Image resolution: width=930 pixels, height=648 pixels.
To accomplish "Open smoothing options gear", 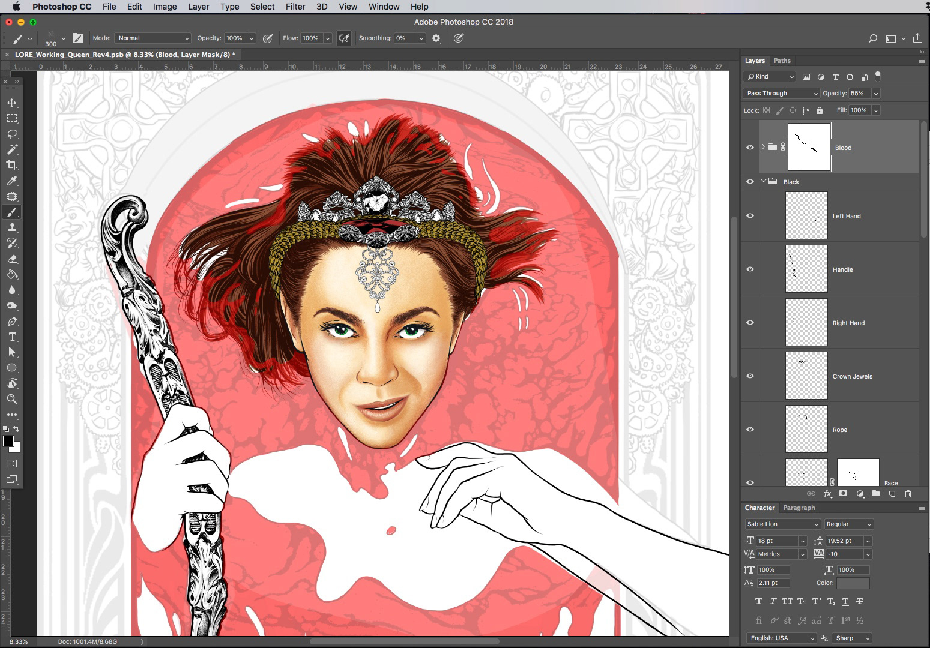I will [436, 38].
